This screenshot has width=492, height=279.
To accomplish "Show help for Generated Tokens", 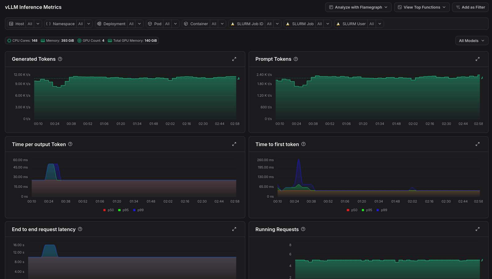I will tap(60, 59).
